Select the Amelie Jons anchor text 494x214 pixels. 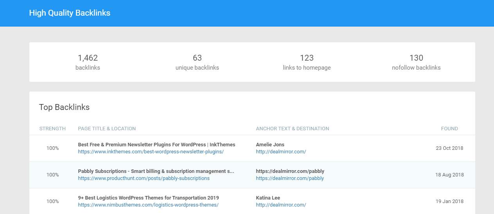coord(270,145)
